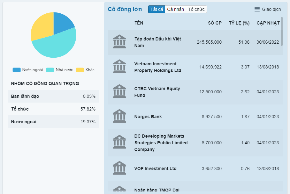The width and height of the screenshot is (290, 194).
Task: Click the 2.62 percentage value
Action: (x=245, y=92)
